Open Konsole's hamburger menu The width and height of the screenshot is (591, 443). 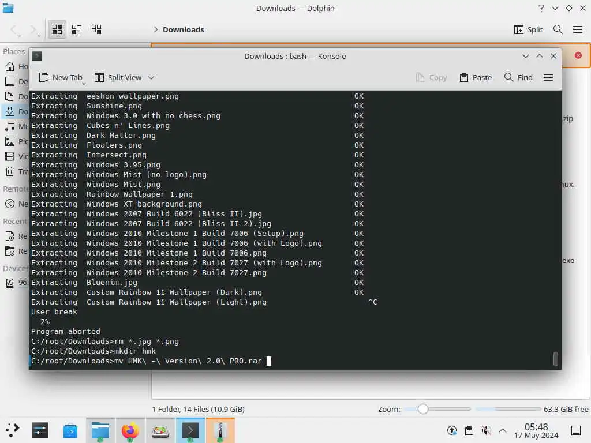pyautogui.click(x=548, y=77)
